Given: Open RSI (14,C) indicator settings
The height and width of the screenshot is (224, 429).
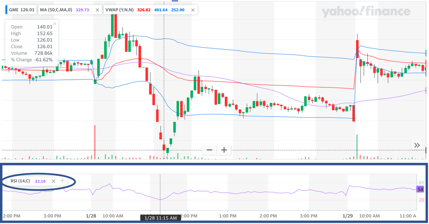Looking at the screenshot, I should pos(21,181).
